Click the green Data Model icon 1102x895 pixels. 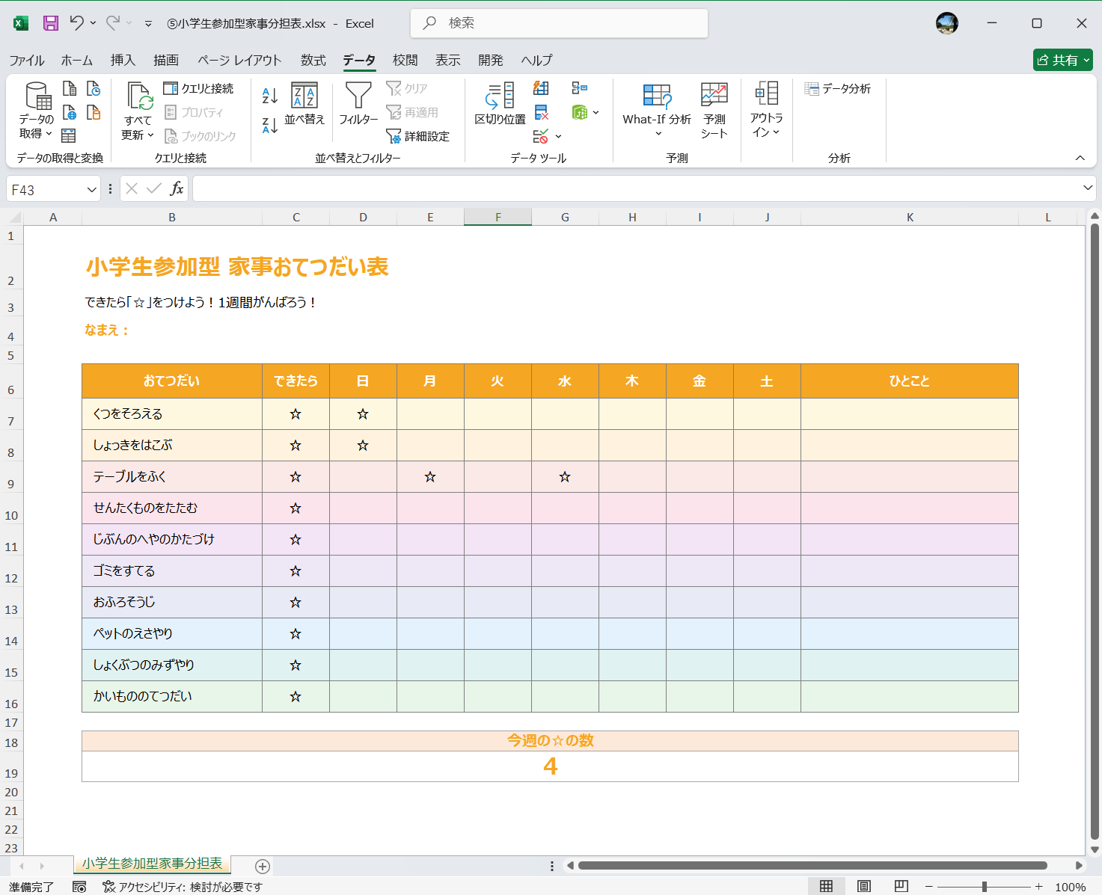click(580, 112)
